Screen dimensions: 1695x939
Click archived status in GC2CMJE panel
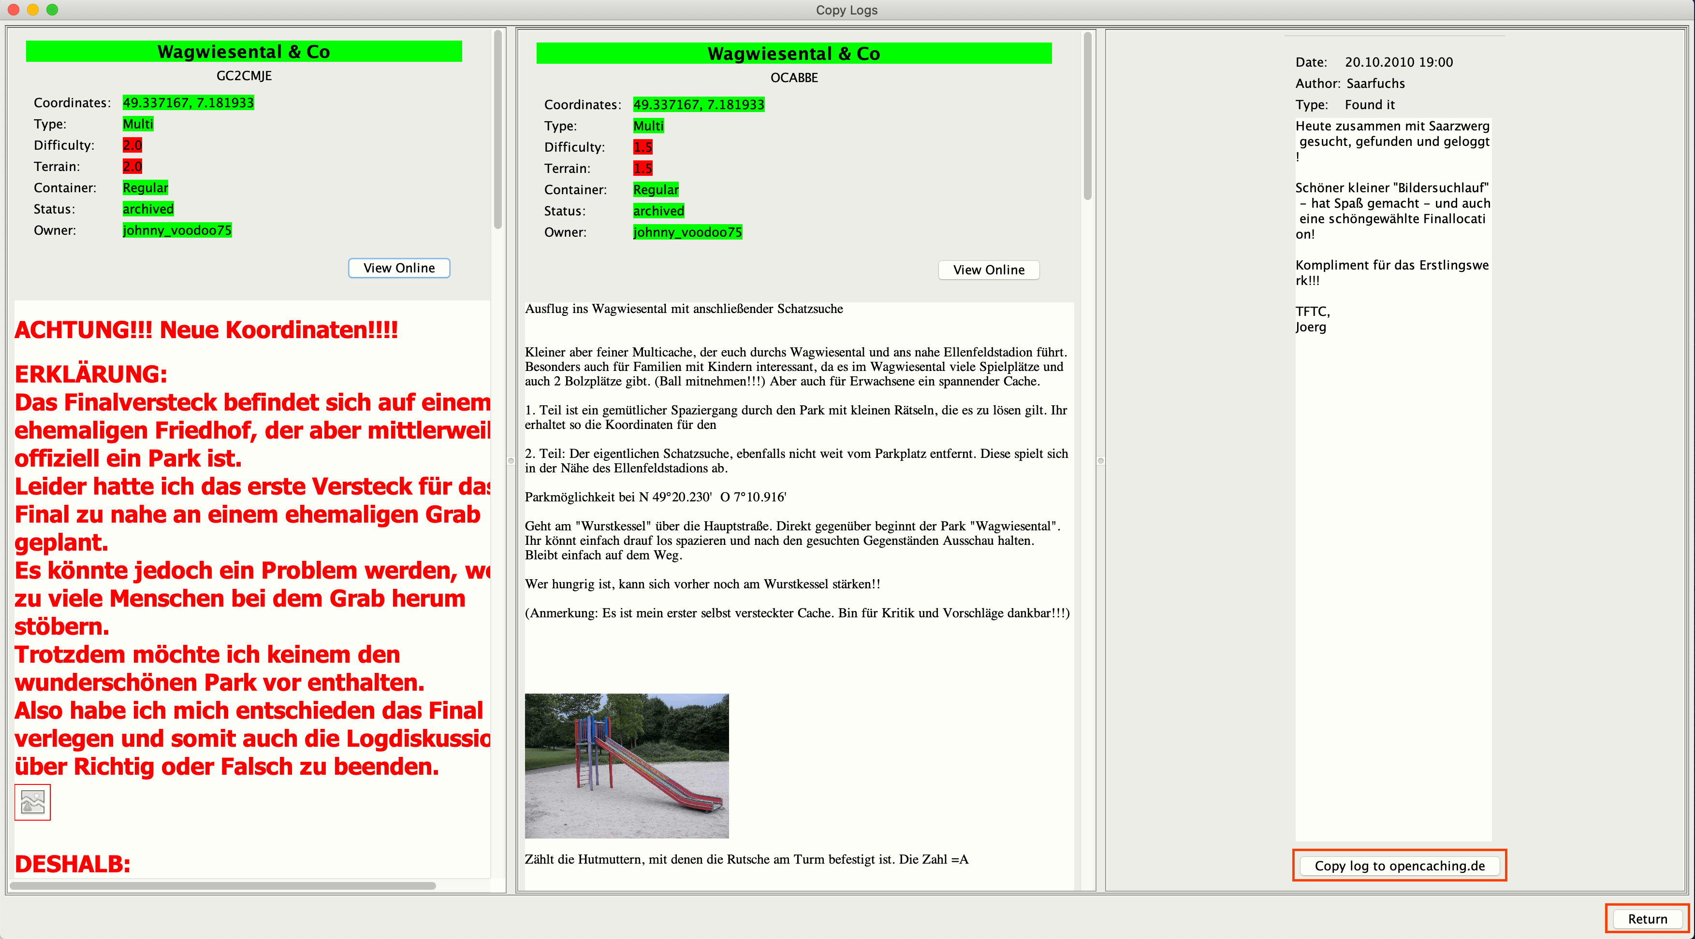[x=148, y=209]
